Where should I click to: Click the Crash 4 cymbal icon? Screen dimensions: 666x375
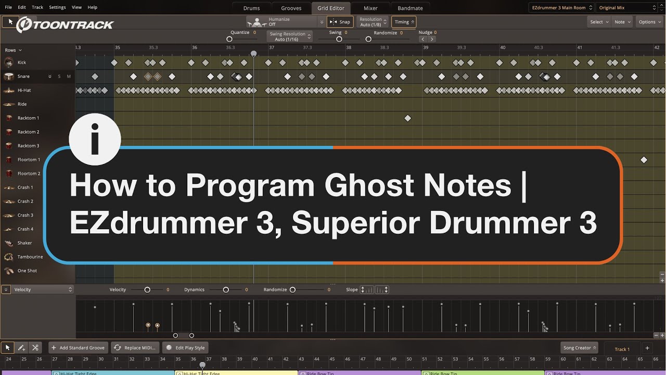9,229
